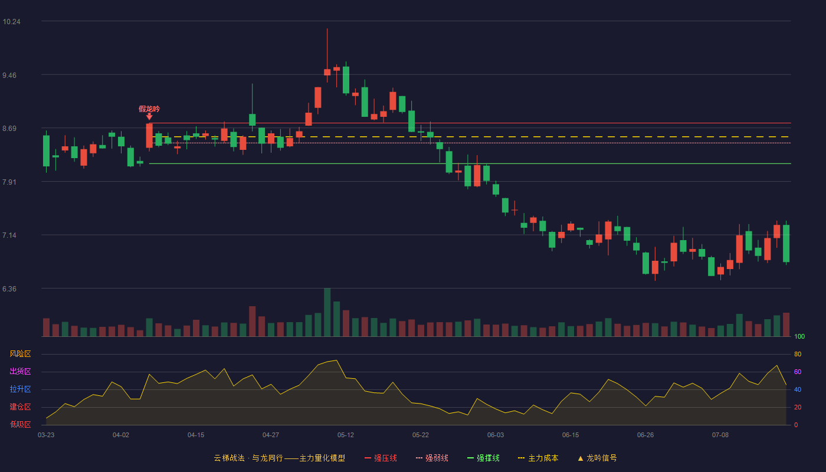Click the yellow triangle icon beside 龙吟信号
The image size is (826, 472).
click(x=580, y=458)
